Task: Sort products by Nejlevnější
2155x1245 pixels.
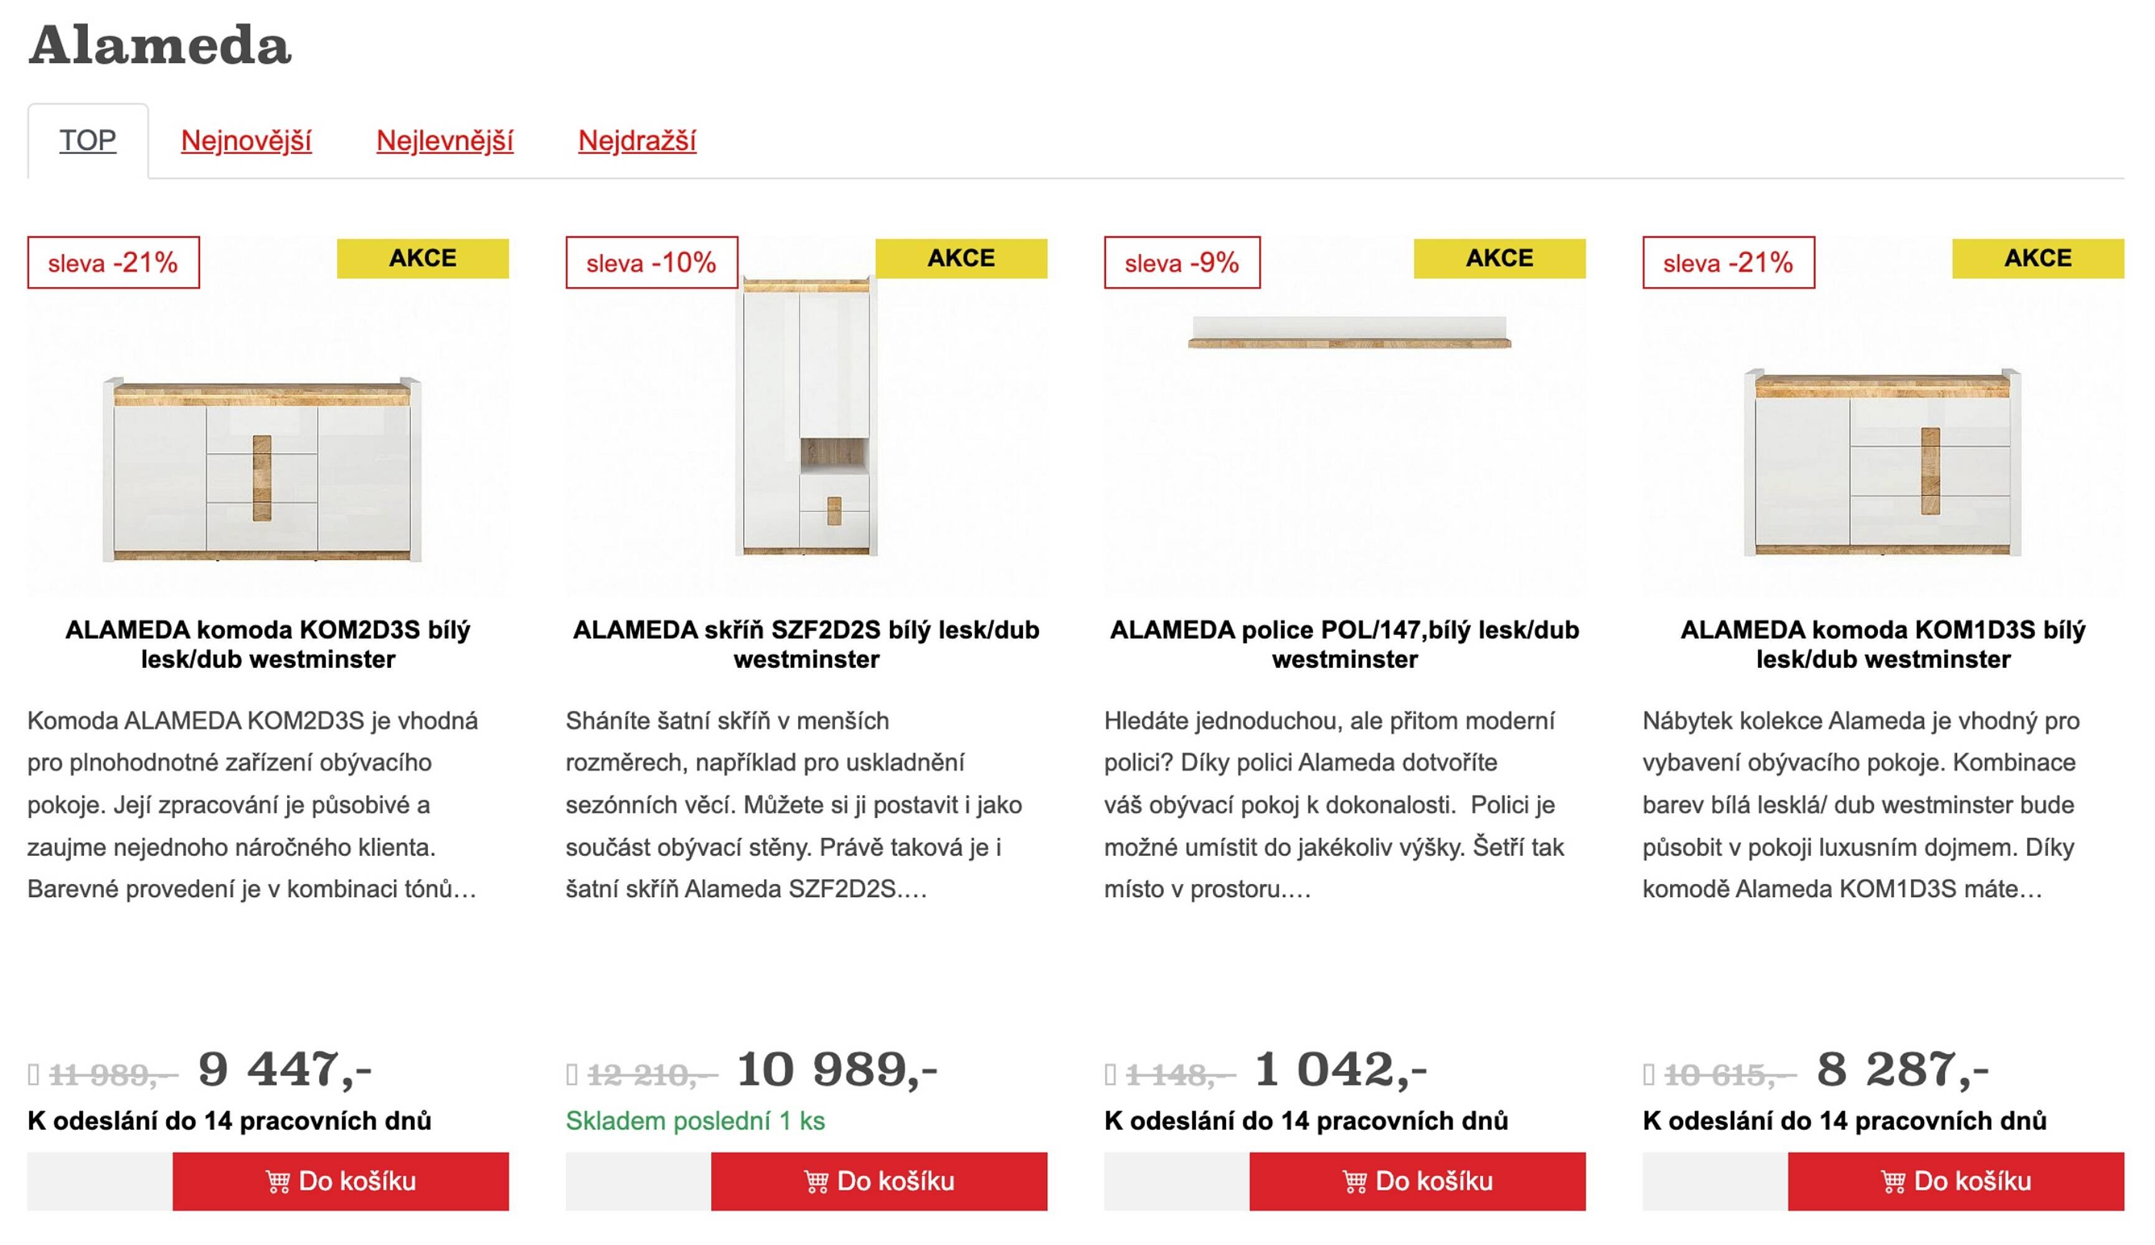Action: [x=445, y=140]
